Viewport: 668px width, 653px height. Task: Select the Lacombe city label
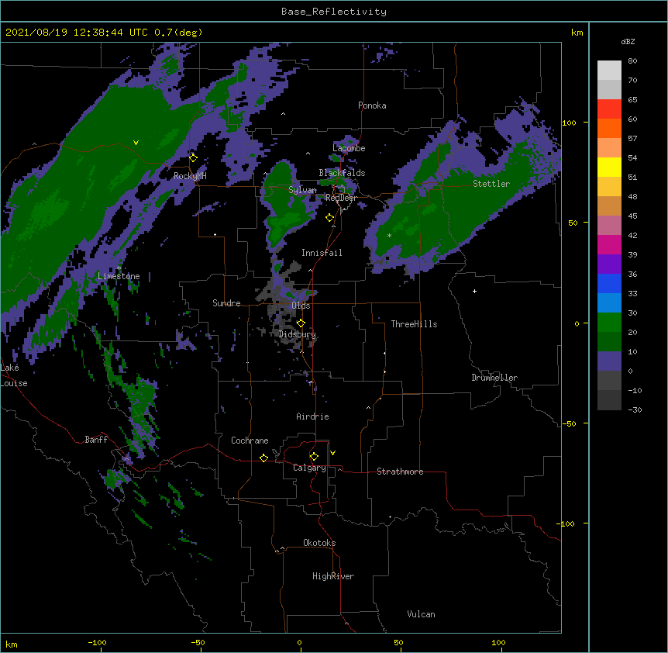(349, 148)
